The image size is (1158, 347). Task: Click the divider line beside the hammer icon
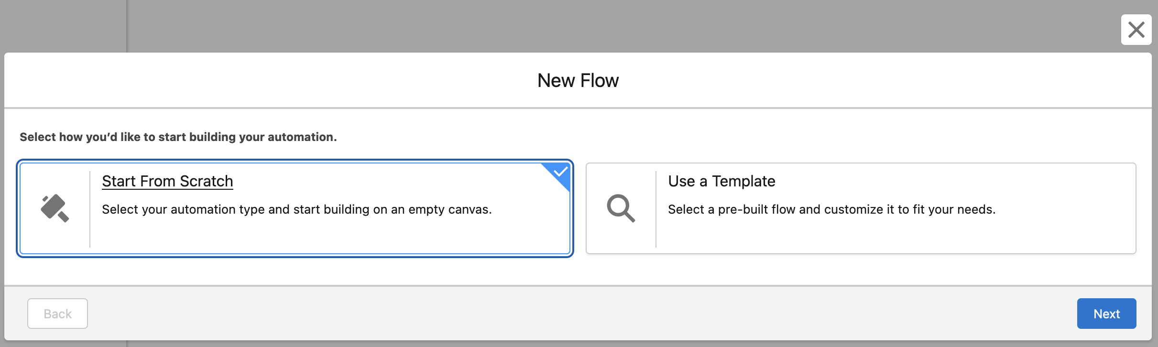[90, 209]
